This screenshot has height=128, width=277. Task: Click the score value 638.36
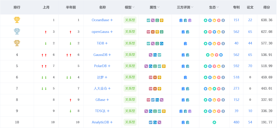coord(266,20)
